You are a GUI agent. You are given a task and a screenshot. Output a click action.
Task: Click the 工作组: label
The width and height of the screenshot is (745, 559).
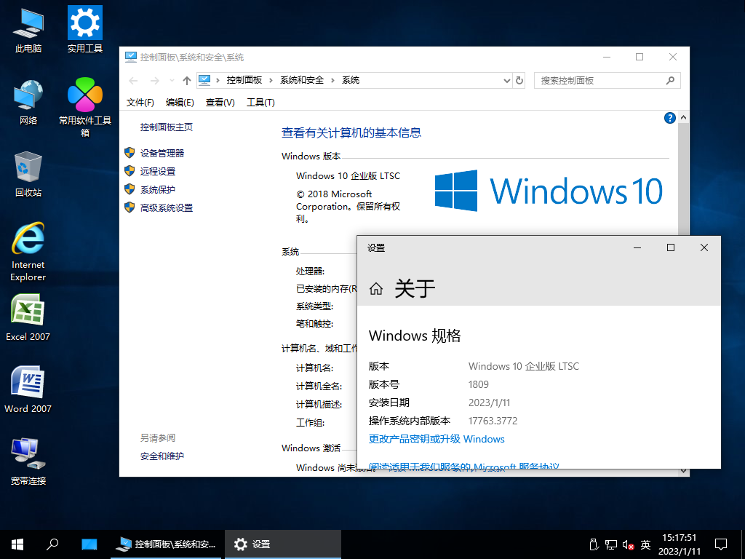click(x=310, y=423)
